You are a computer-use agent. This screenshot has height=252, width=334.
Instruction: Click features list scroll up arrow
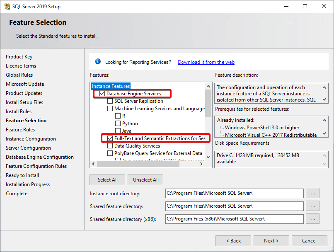click(x=208, y=86)
